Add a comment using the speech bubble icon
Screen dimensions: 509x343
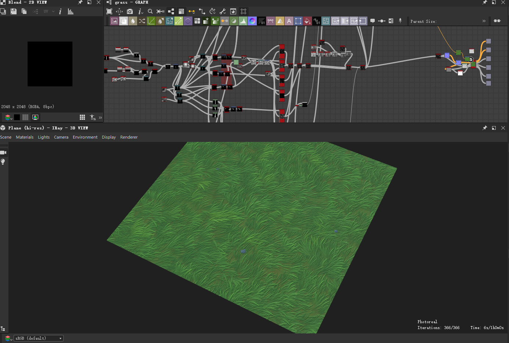(373, 21)
